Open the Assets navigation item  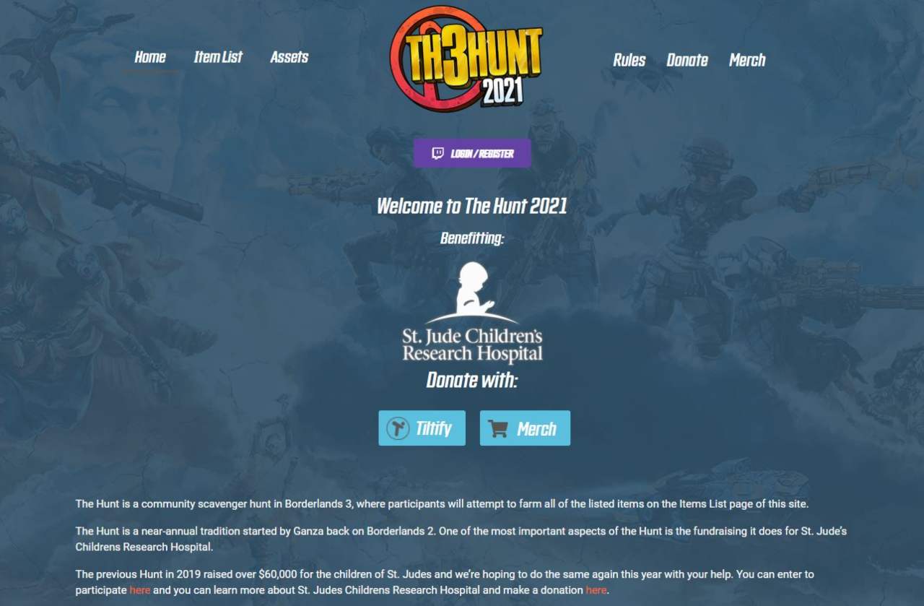289,57
